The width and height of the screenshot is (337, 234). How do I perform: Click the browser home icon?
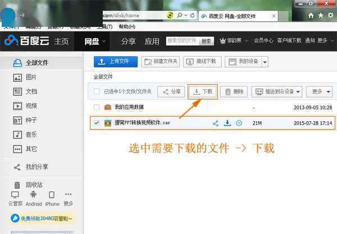(x=311, y=16)
